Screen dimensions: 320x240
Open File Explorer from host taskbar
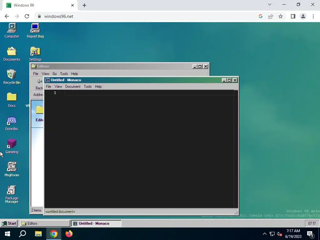(38, 234)
